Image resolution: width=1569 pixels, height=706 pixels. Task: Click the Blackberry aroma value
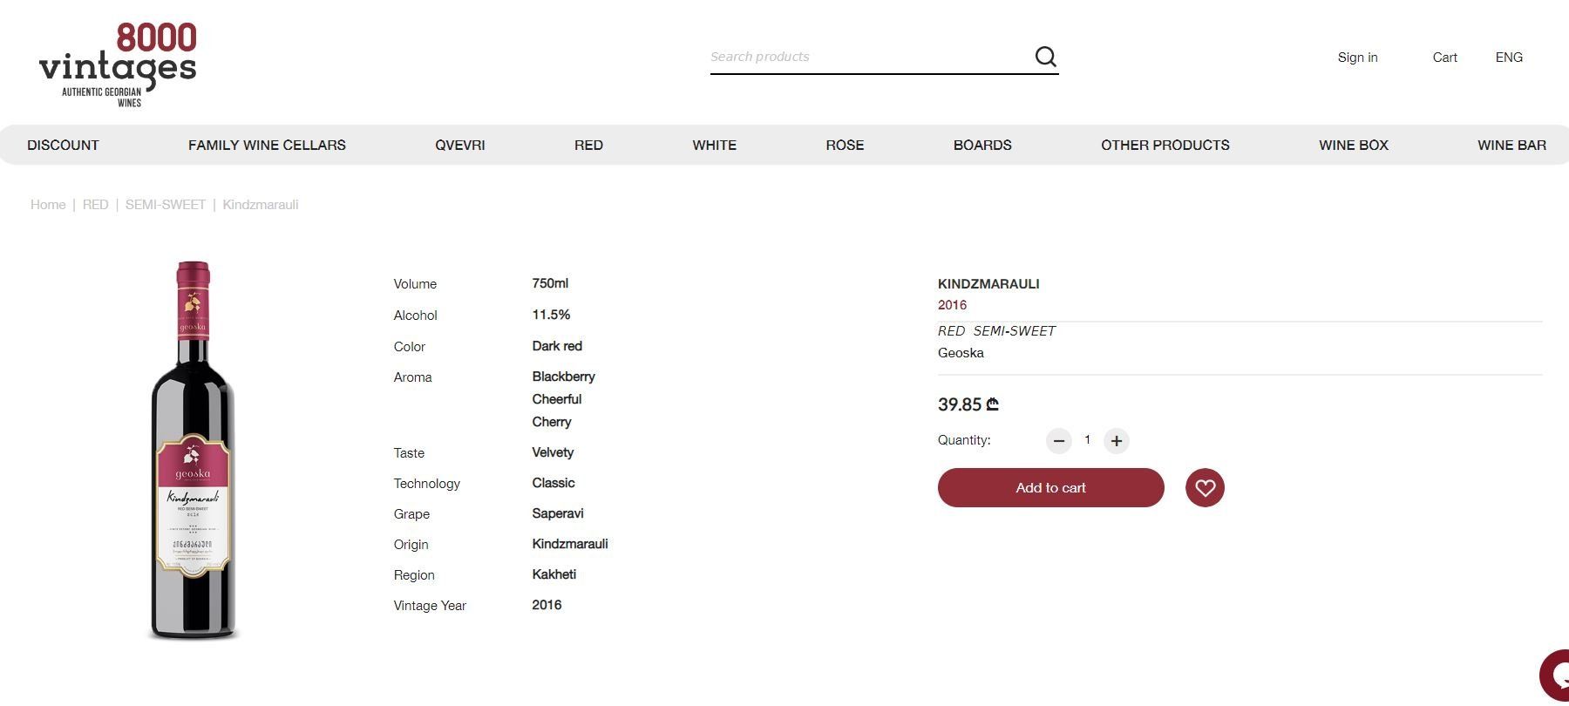pyautogui.click(x=564, y=377)
